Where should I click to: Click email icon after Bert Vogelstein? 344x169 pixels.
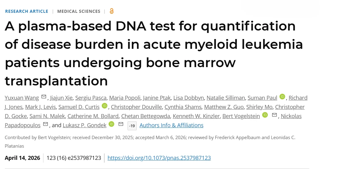click(x=274, y=115)
